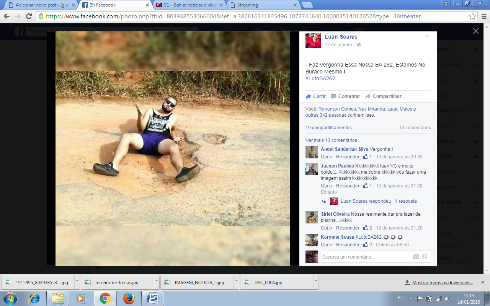The width and height of the screenshot is (490, 306).
Task: Open Microsoft Word from taskbar
Action: click(152, 298)
